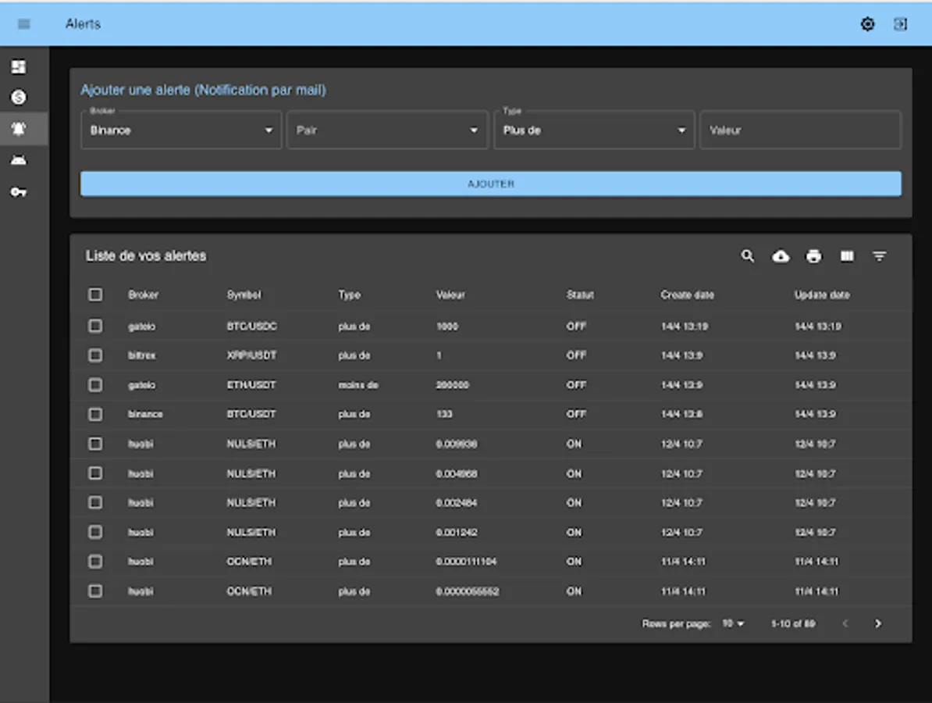Open the rows per page dropdown
This screenshot has width=932, height=703.
tap(733, 623)
